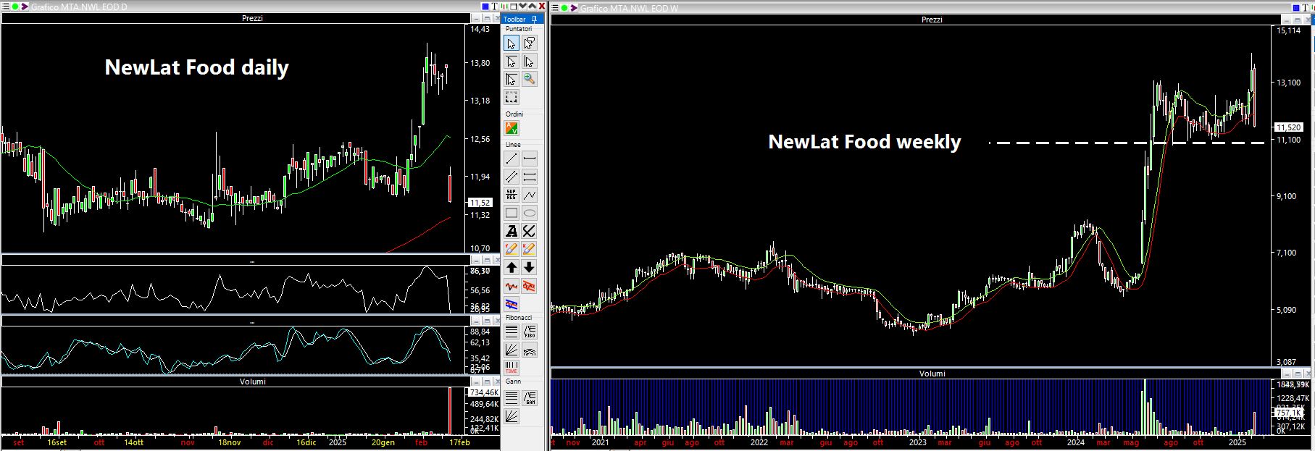The width and height of the screenshot is (1315, 451).
Task: Choose the zigzag polyline tool
Action: (530, 195)
